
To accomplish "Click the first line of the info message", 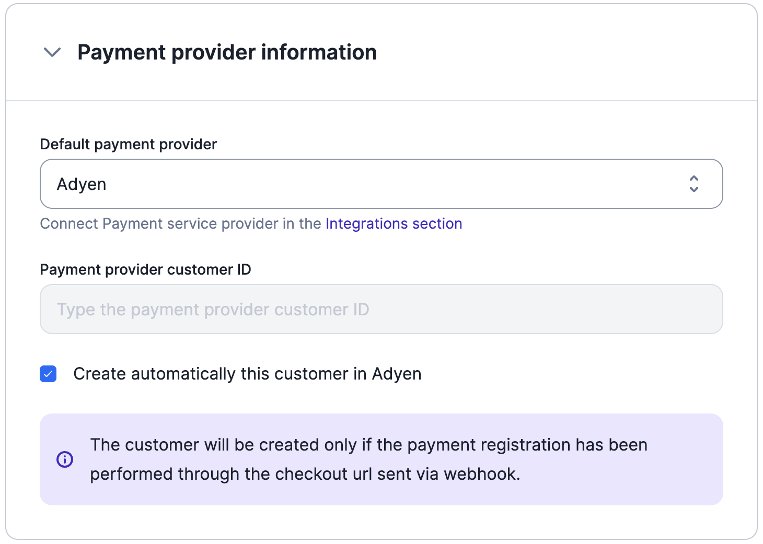I will [368, 445].
